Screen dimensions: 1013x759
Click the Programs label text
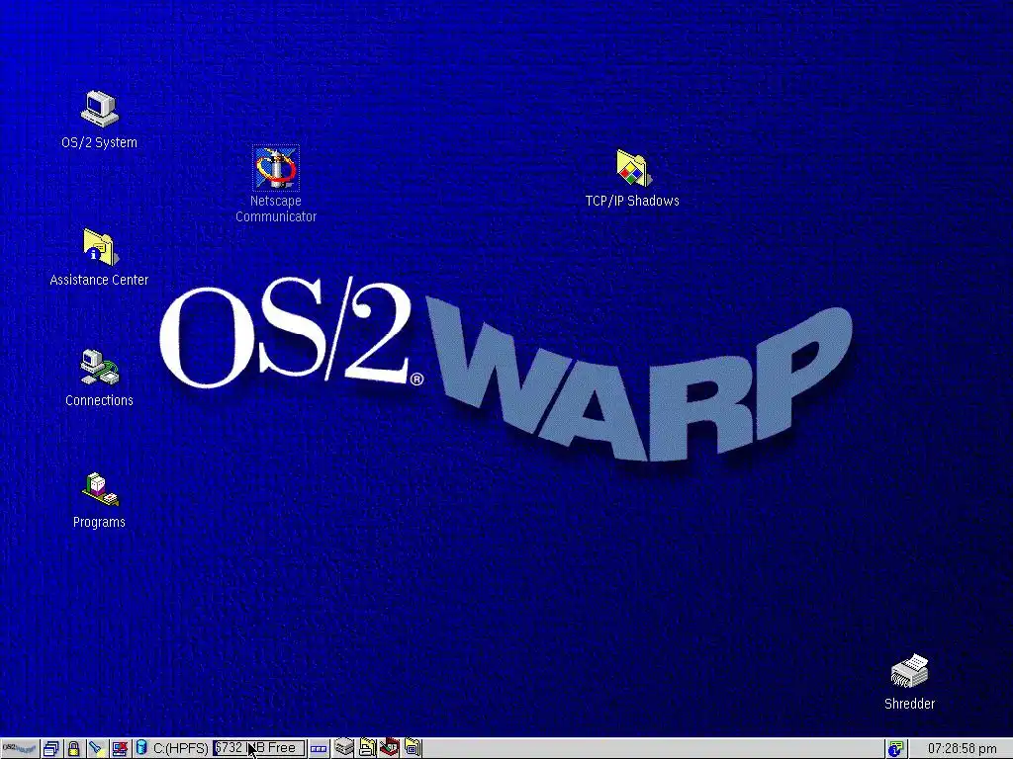(99, 522)
